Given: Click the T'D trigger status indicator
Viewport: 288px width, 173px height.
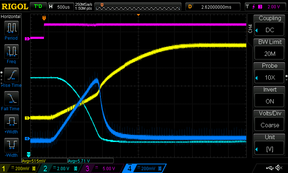Looking at the screenshot, I should 38,6.
